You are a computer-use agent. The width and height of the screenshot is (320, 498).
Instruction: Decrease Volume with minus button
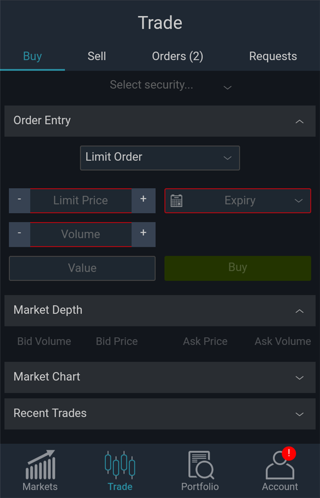(19, 234)
